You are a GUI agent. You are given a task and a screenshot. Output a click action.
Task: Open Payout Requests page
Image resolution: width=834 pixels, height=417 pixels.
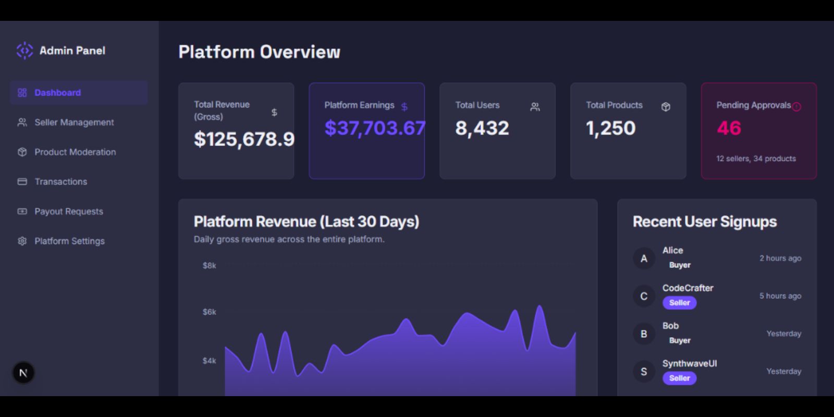click(x=68, y=212)
